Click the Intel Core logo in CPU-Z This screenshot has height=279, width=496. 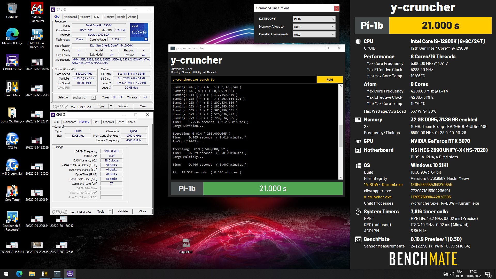click(x=139, y=32)
